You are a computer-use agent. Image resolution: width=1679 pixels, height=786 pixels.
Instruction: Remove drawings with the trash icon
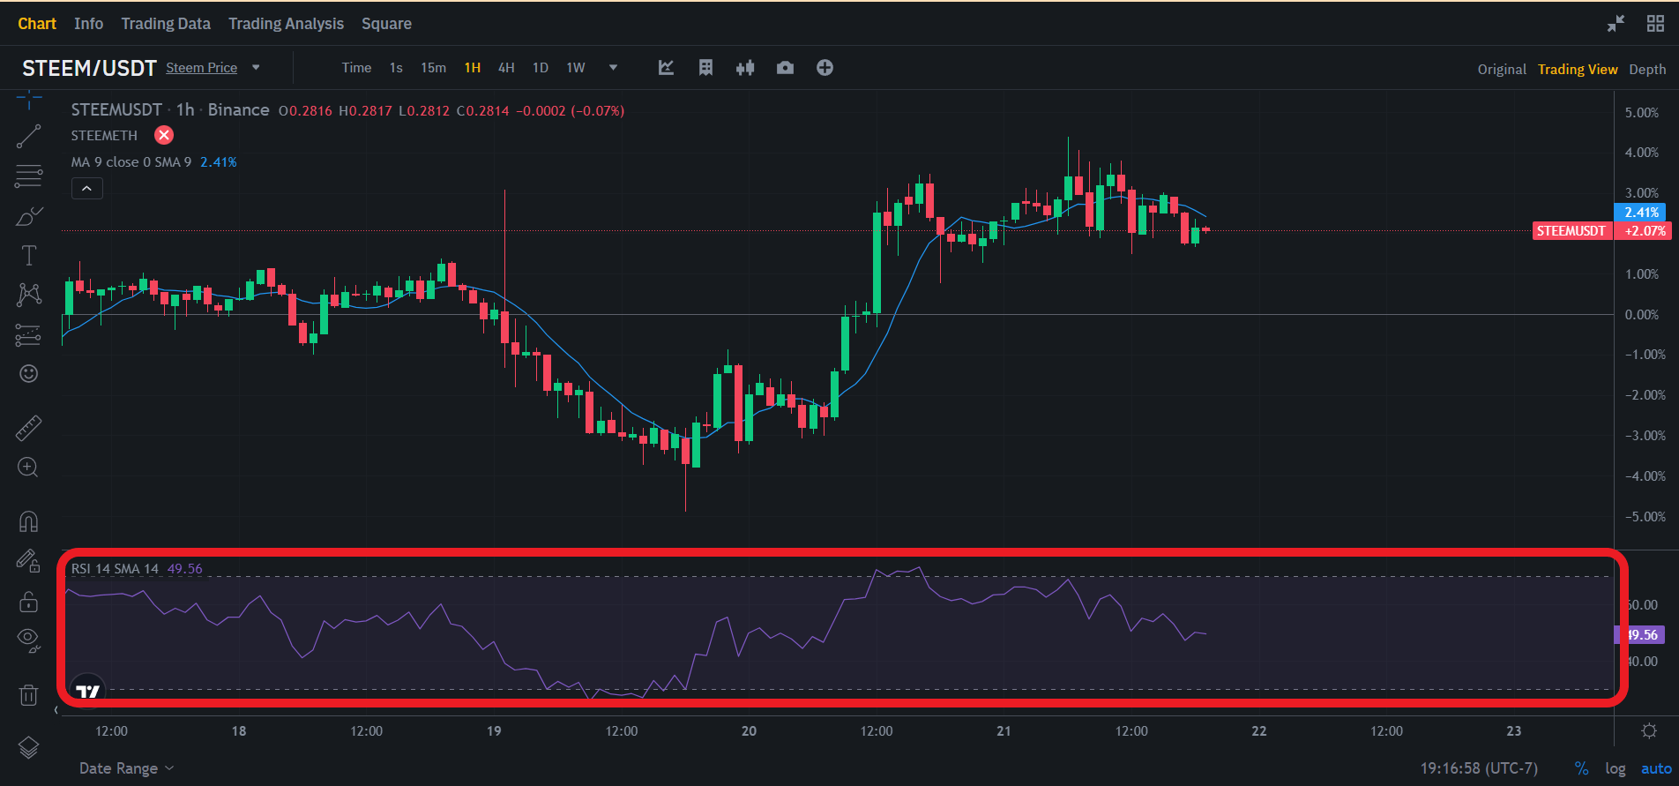coord(28,695)
